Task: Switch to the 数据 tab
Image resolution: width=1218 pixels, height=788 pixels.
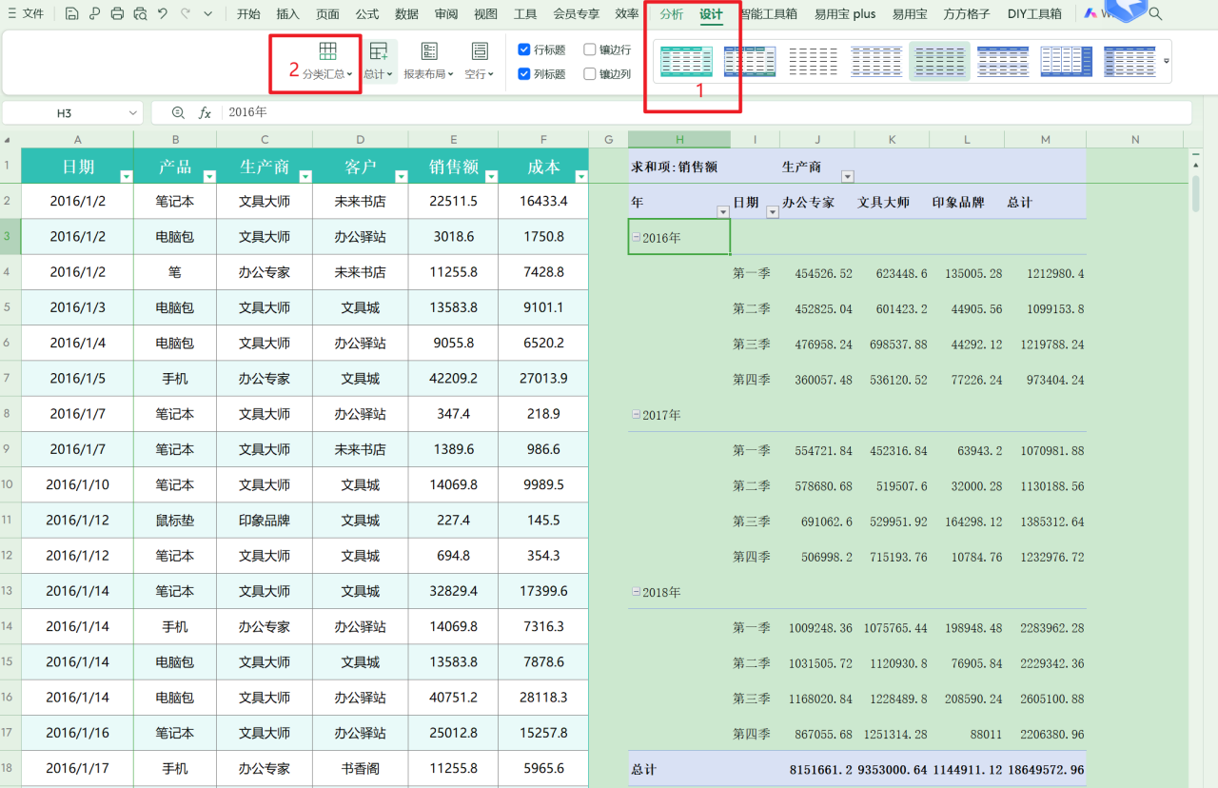Action: click(x=406, y=13)
